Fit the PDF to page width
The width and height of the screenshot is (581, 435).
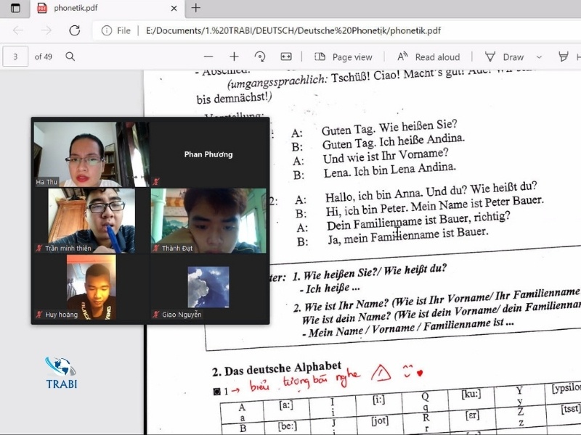coord(285,57)
